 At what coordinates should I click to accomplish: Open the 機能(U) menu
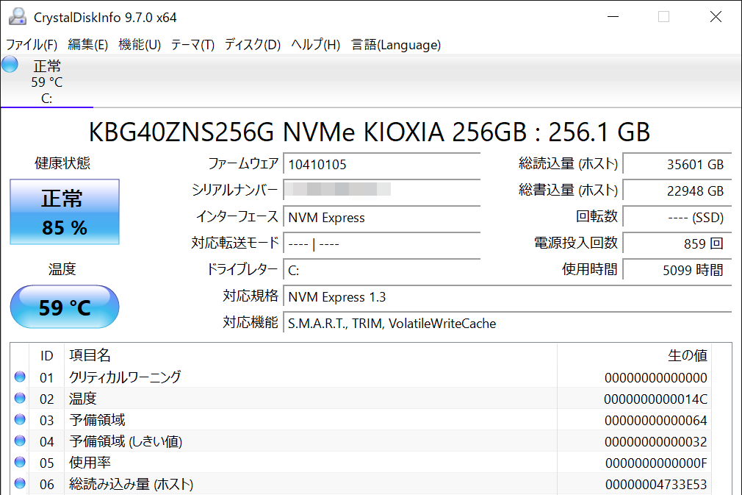pos(140,45)
